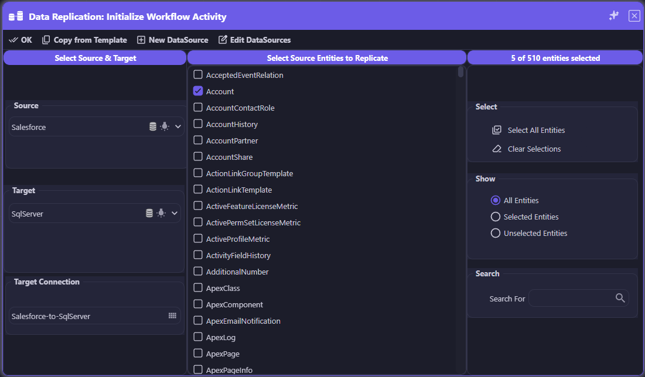645x377 pixels.
Task: Confirm with the OK toolbar button
Action: 21,40
